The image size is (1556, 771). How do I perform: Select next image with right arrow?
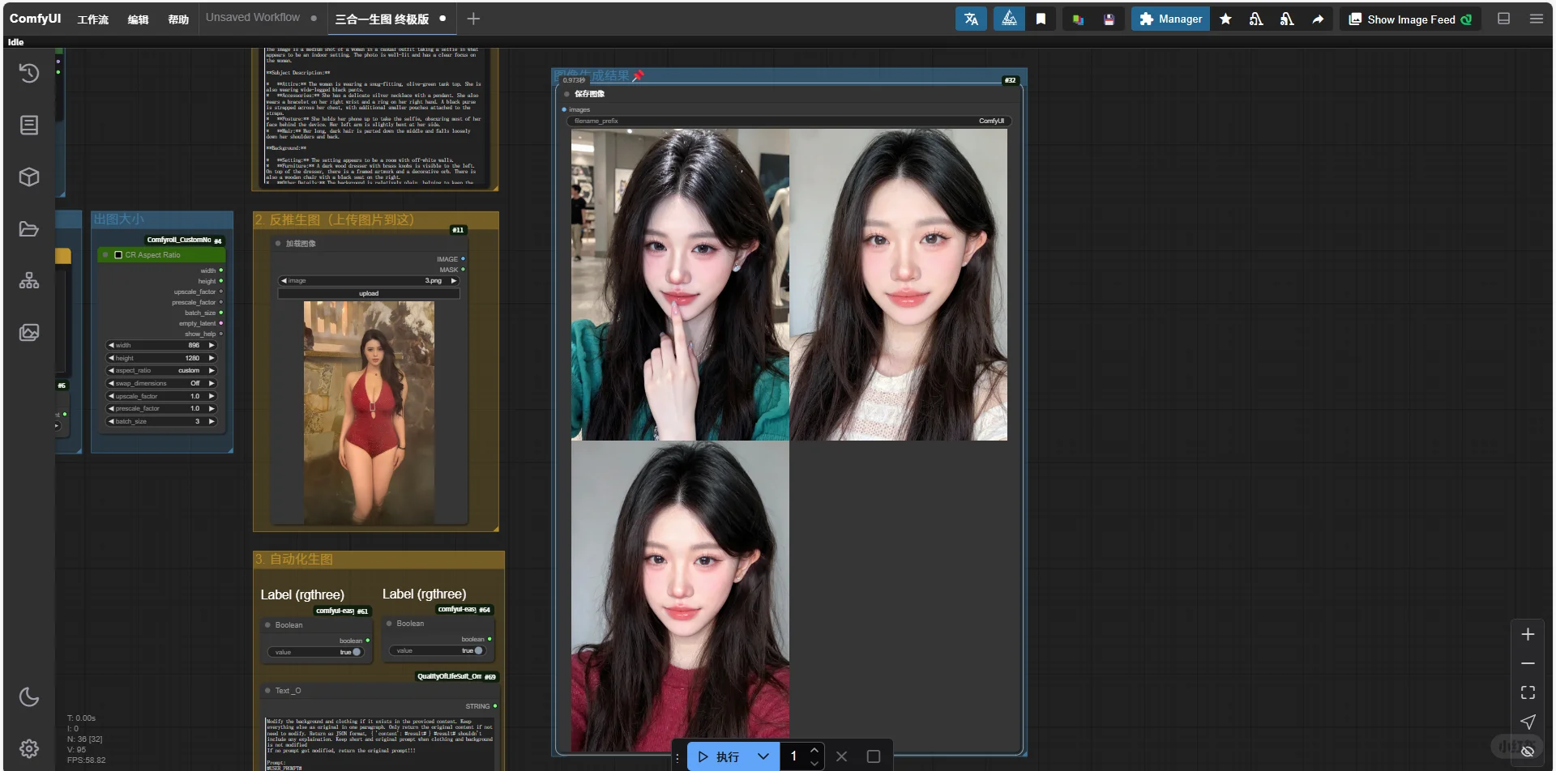pos(454,280)
